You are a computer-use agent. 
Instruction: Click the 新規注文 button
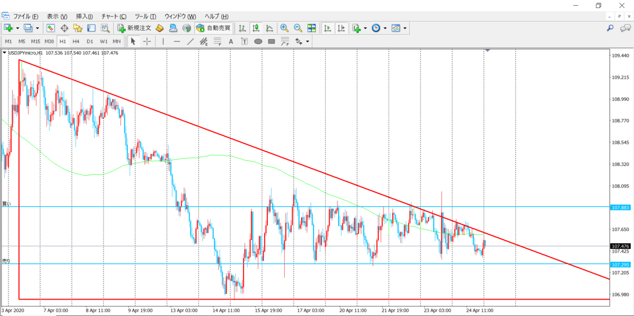point(135,28)
